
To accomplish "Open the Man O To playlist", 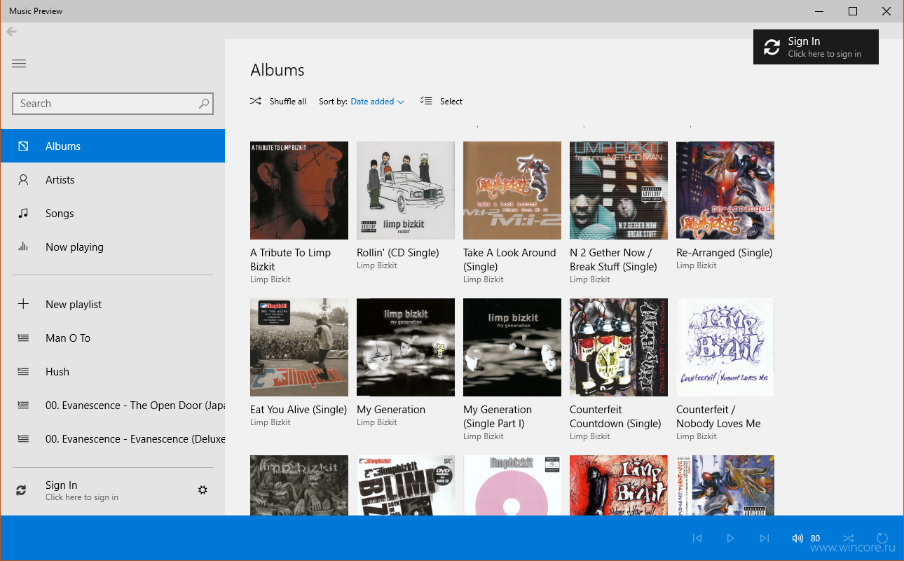I will coord(113,338).
